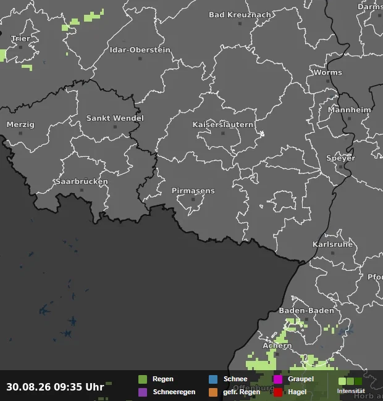Click the Intensität legend label

(351, 391)
